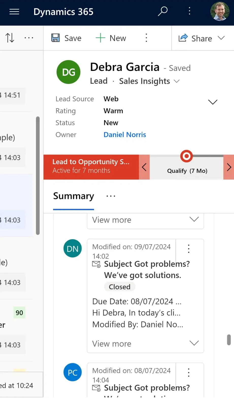This screenshot has height=398, width=234.
Task: Open more tabs ellipsis beside Summary
Action: (x=111, y=196)
